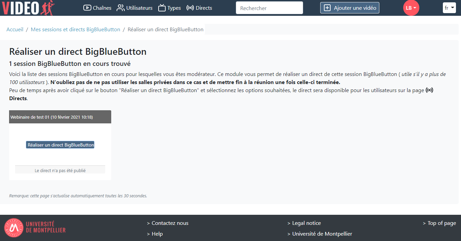Viewport: 461px width, 241px height.
Task: Click the plus icon in Ajouter une vidéo
Action: coord(327,8)
